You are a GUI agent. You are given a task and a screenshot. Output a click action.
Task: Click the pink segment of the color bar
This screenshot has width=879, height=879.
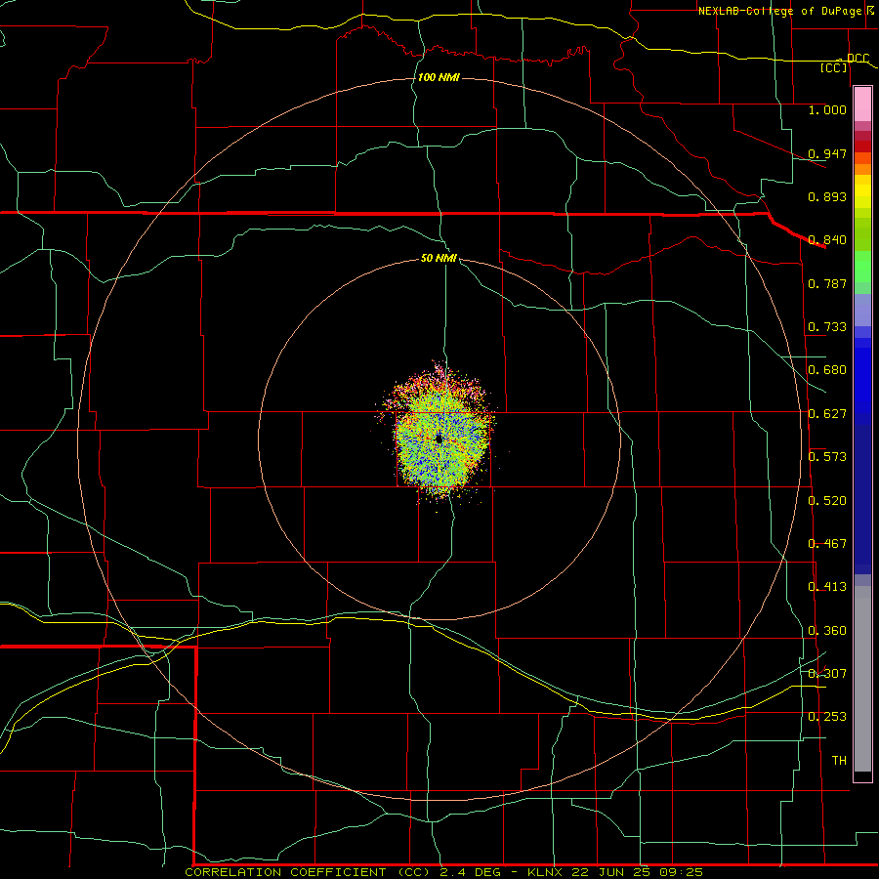coord(862,105)
